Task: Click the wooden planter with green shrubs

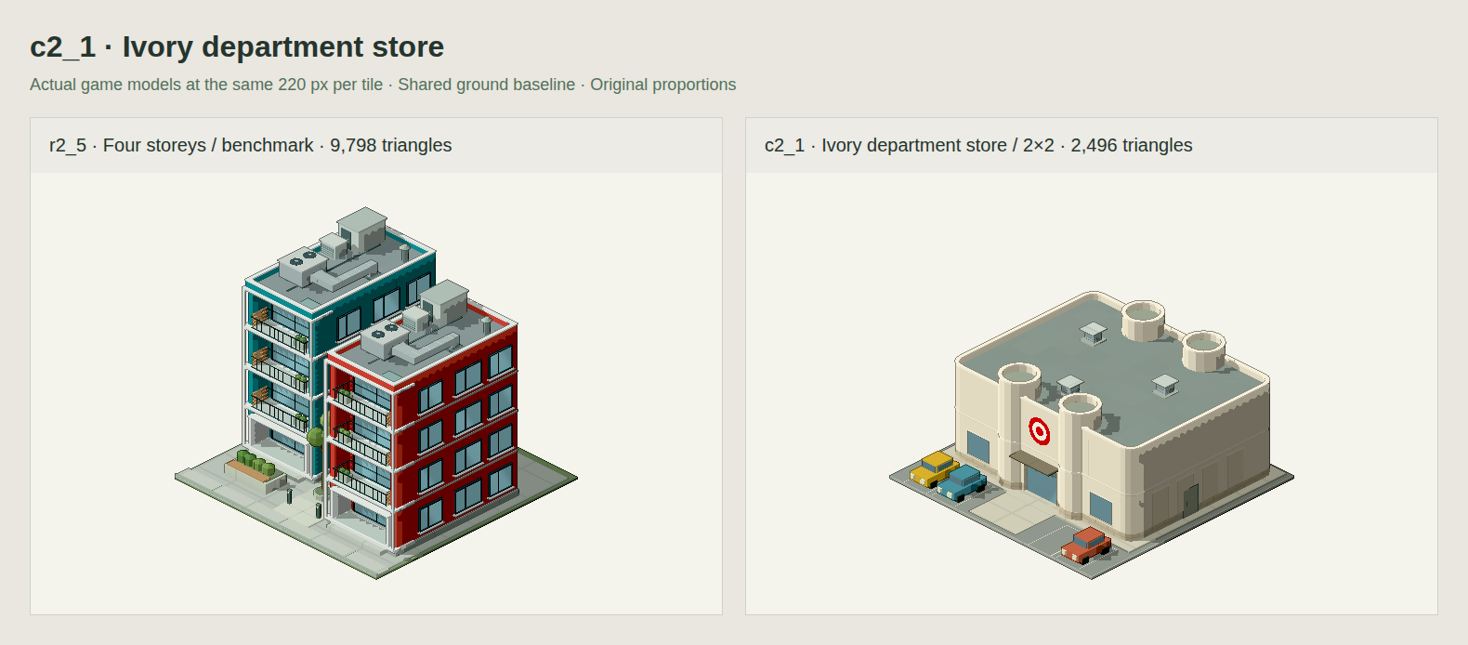Action: [255, 468]
